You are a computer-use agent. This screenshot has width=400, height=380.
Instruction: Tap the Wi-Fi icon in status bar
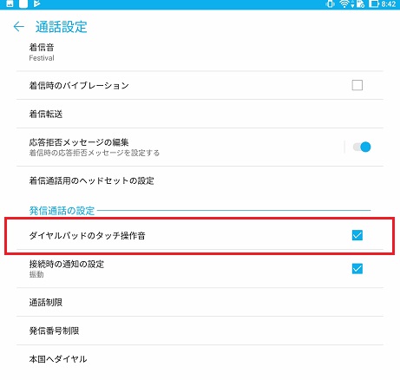344,4
